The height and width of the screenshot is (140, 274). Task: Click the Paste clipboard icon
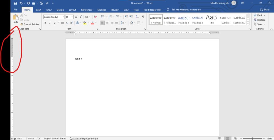(16, 17)
